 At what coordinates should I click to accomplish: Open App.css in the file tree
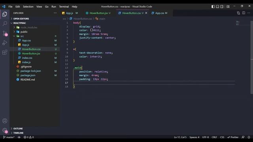click(26, 40)
